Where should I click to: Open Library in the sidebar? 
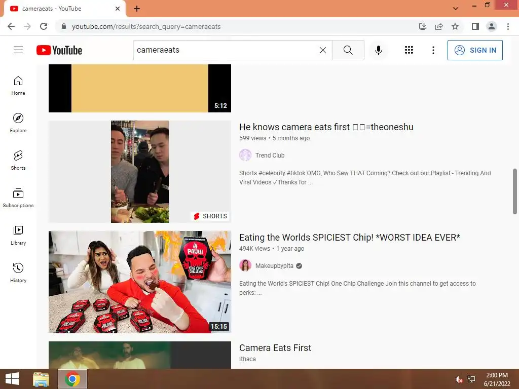(18, 235)
